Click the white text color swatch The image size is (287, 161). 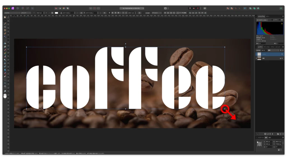coord(56,13)
